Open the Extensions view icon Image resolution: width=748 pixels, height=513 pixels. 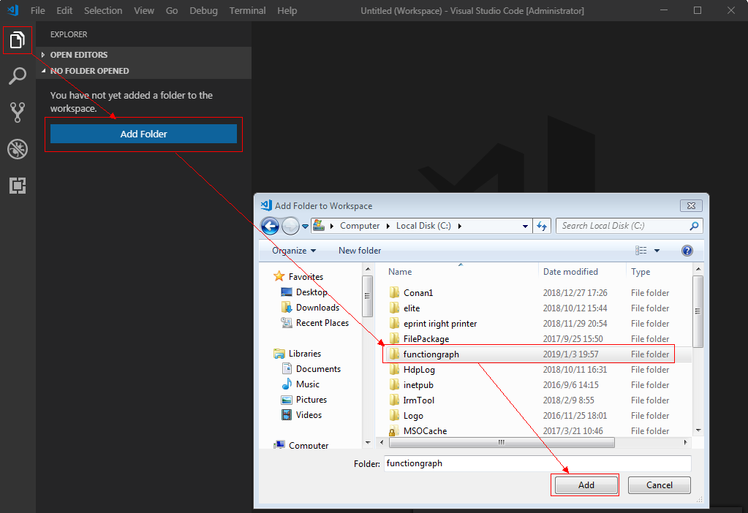point(18,186)
